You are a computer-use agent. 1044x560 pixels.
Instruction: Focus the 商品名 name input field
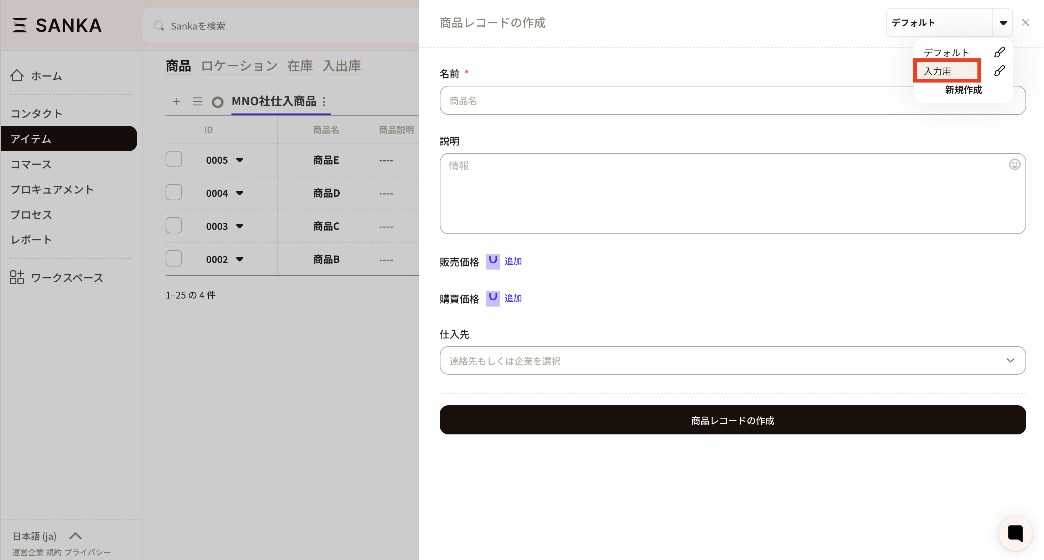click(733, 100)
